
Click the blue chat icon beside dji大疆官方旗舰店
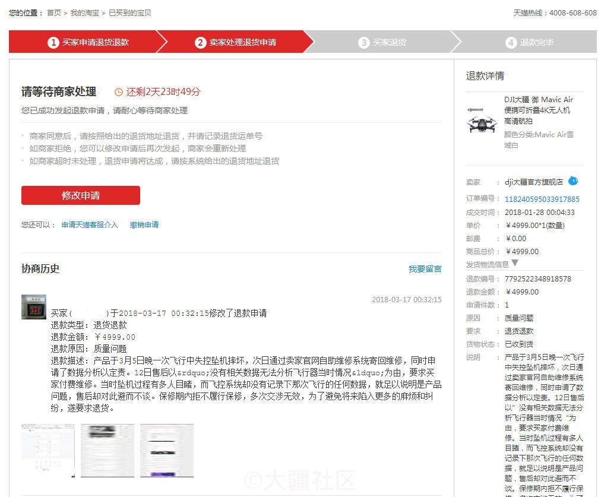pyautogui.click(x=573, y=181)
